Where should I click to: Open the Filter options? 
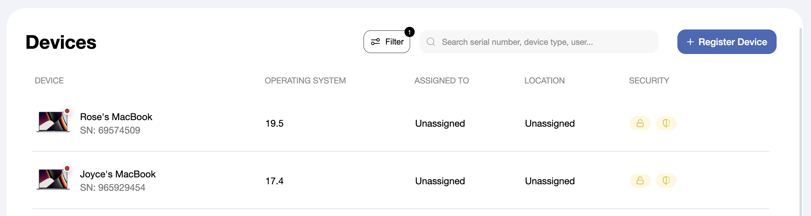click(387, 42)
